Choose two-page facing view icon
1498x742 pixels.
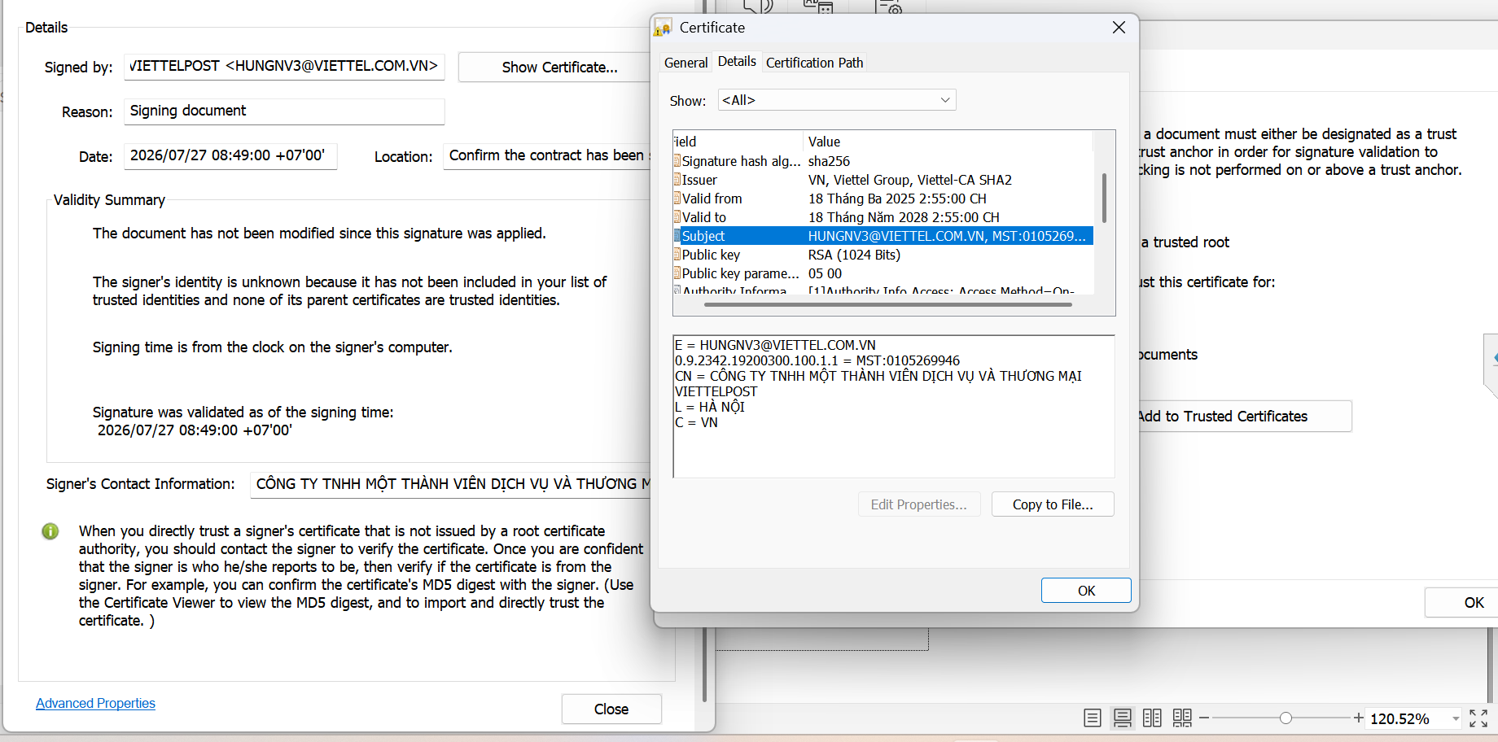(1152, 718)
